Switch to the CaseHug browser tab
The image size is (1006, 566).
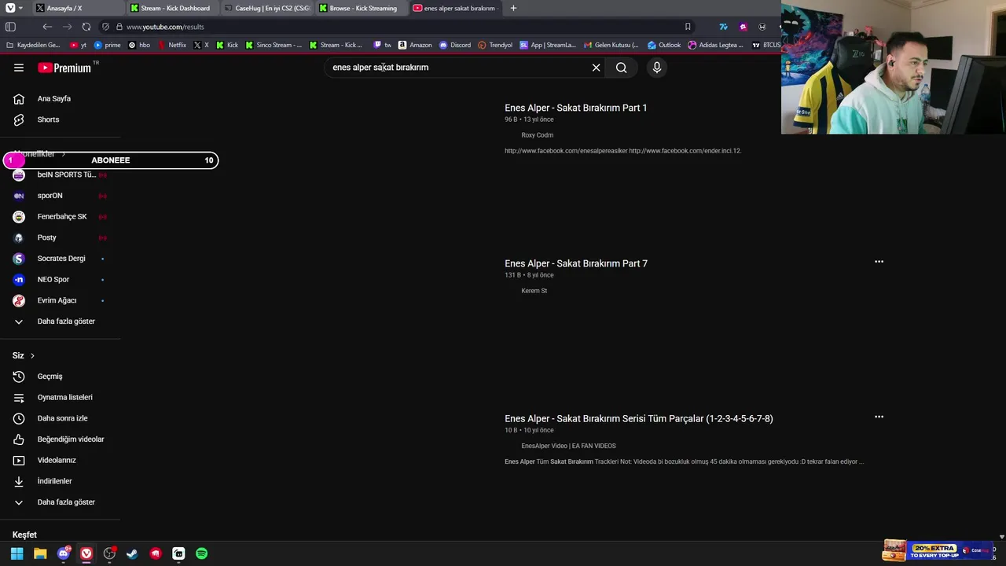pos(266,8)
